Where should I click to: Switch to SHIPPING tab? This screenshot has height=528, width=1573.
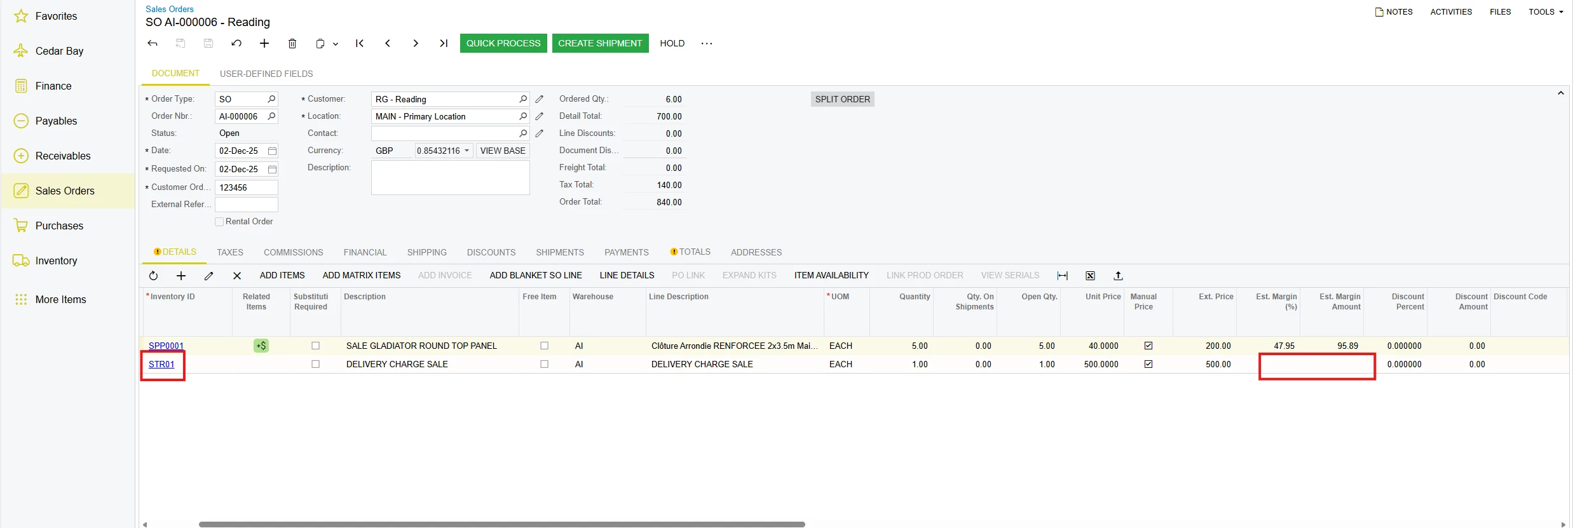click(427, 252)
